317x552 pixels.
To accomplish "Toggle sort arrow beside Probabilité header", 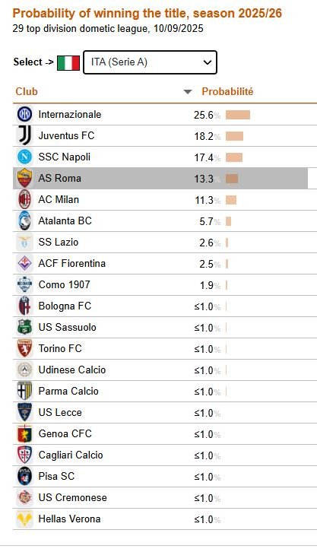I will click(188, 92).
